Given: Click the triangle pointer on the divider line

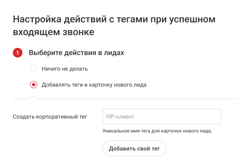Looking at the screenshot, I should click(x=34, y=97).
